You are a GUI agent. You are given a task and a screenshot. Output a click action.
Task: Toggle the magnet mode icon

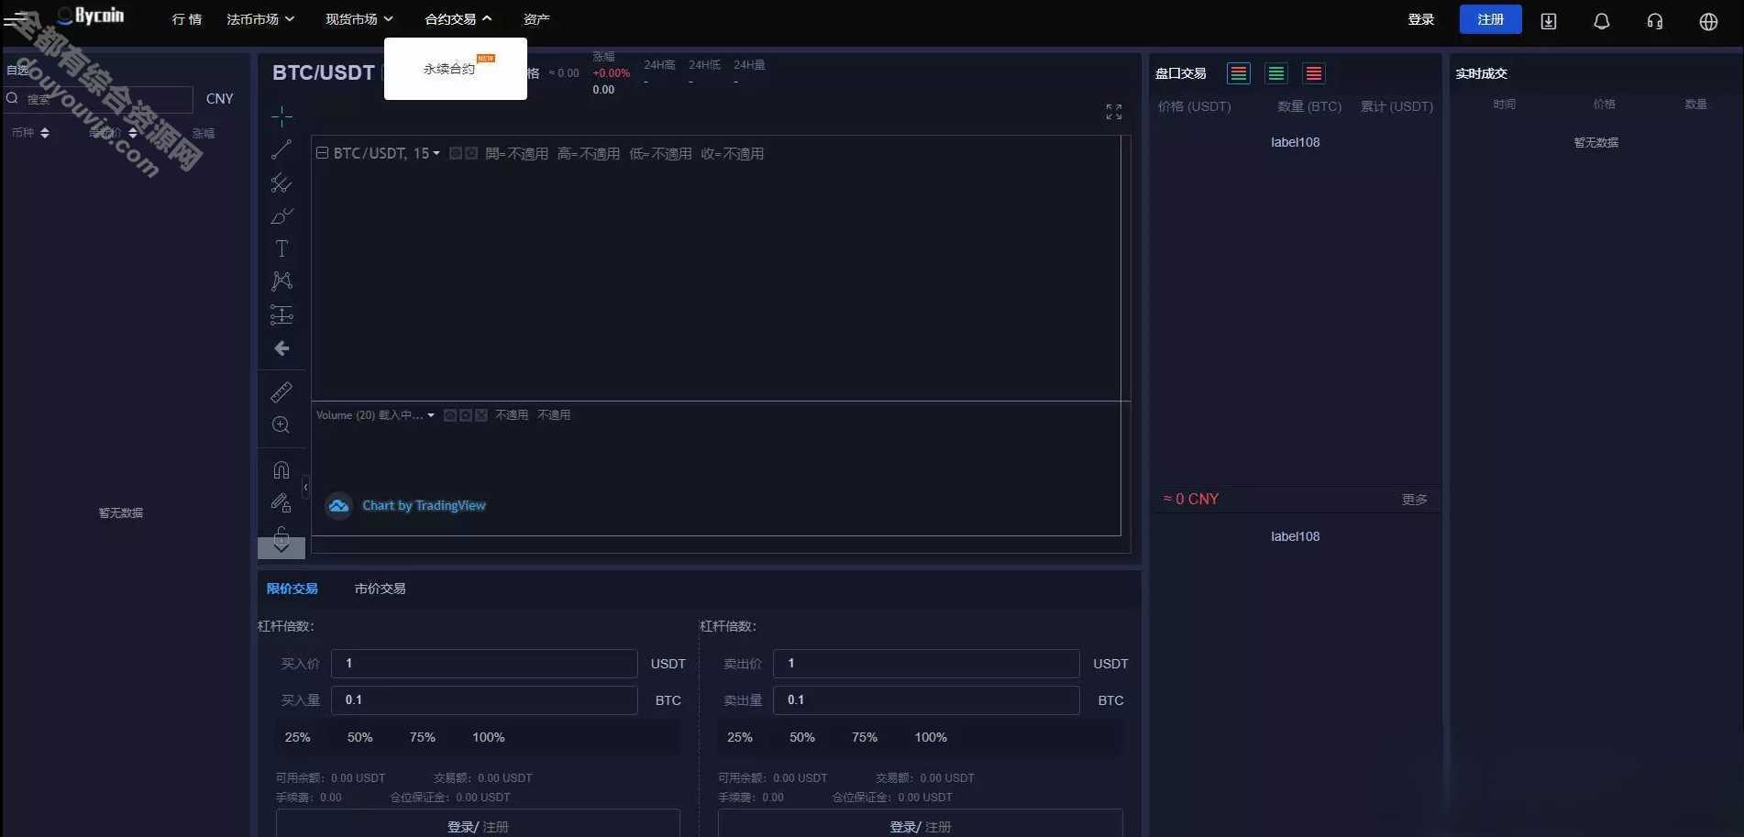pyautogui.click(x=281, y=469)
